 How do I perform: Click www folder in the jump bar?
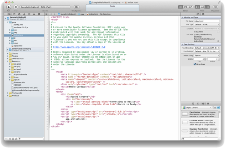point(81,14)
